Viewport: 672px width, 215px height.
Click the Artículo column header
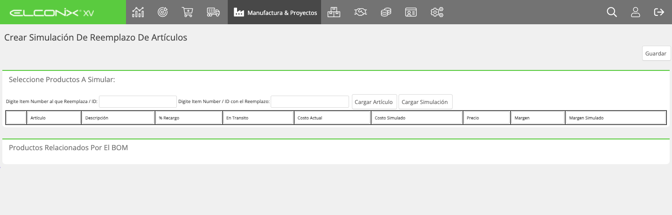(54, 118)
